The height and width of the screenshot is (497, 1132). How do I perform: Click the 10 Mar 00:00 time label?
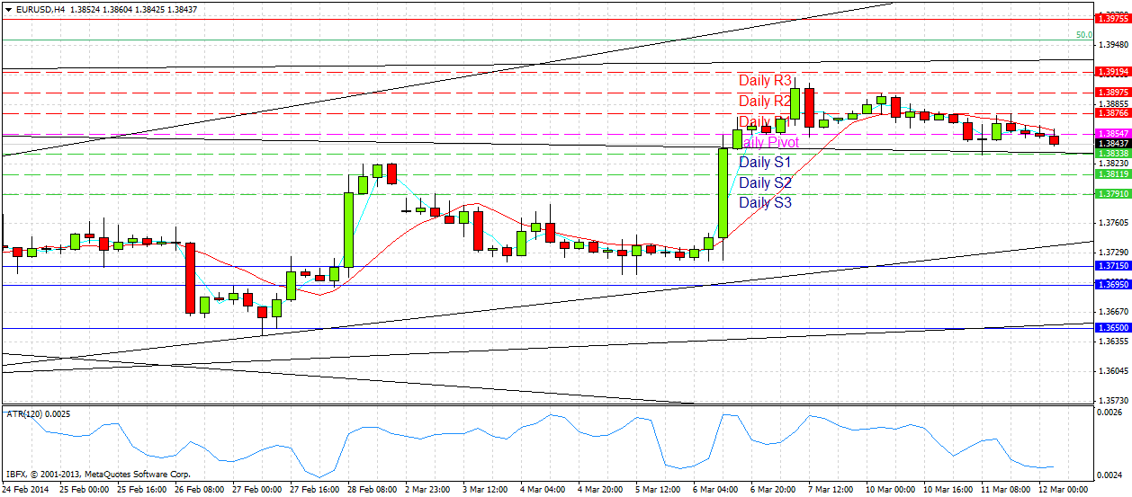(x=893, y=490)
